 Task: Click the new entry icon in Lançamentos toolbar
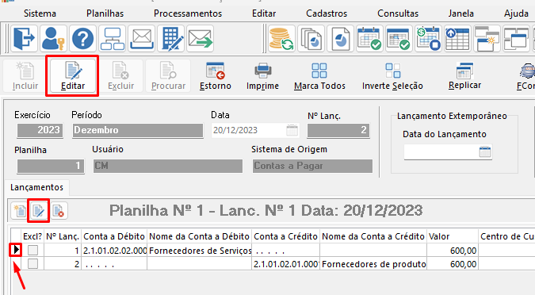(20, 211)
